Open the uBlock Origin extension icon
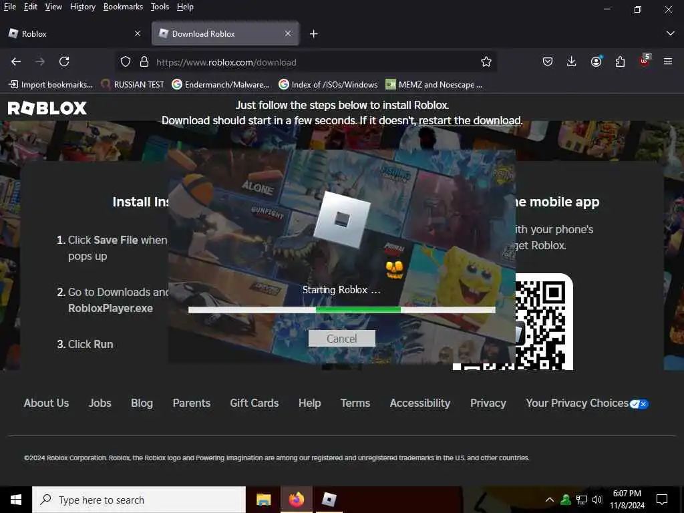Image resolution: width=684 pixels, height=513 pixels. pos(645,61)
